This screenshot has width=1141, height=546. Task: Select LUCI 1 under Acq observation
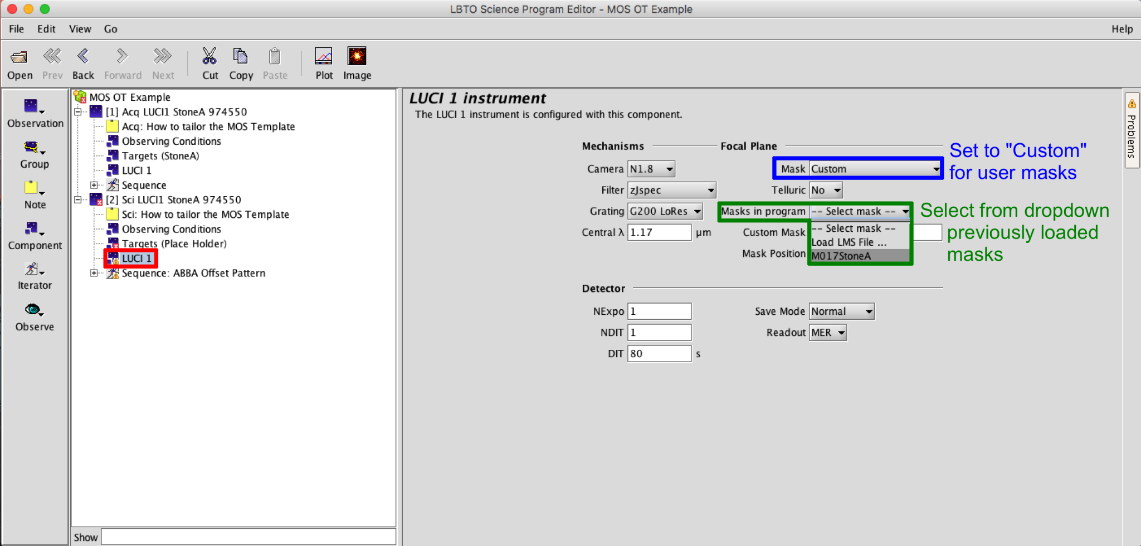pos(136,170)
